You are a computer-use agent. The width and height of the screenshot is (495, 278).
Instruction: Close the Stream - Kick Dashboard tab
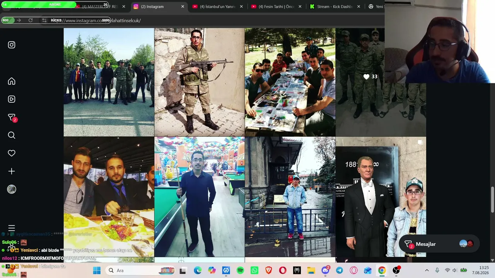pyautogui.click(x=358, y=7)
